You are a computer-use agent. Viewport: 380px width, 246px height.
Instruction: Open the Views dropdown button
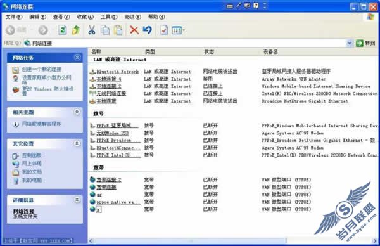(x=178, y=30)
